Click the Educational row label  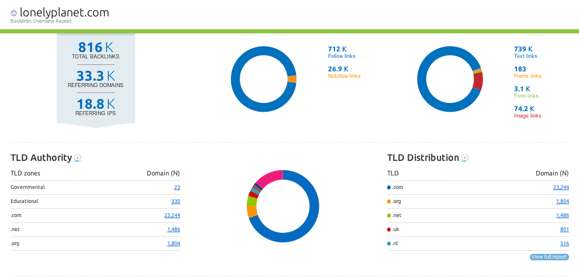(x=25, y=201)
